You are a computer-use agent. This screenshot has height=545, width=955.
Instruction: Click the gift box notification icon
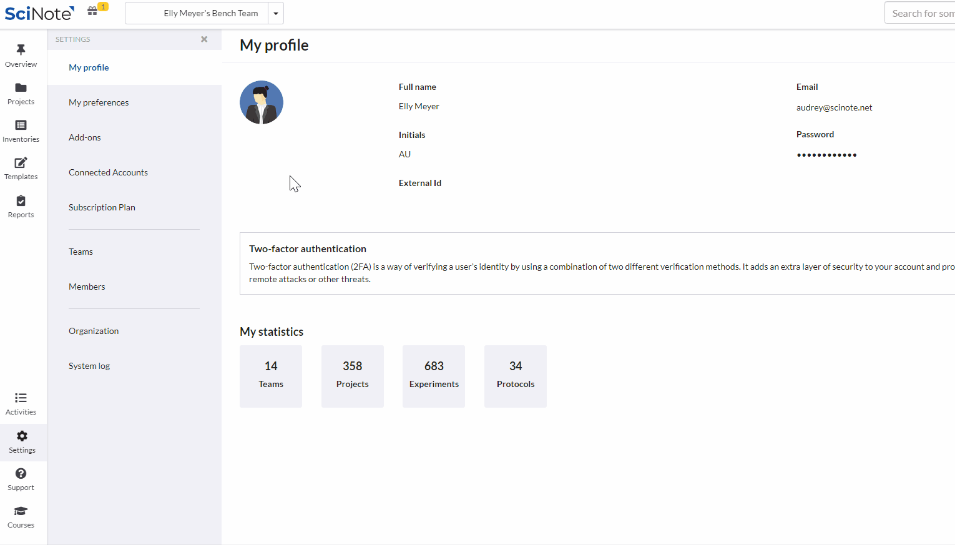(92, 11)
